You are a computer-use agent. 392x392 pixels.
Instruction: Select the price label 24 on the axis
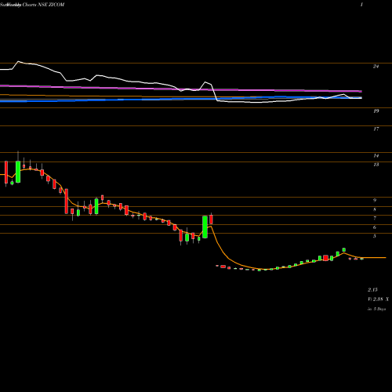[376, 67]
